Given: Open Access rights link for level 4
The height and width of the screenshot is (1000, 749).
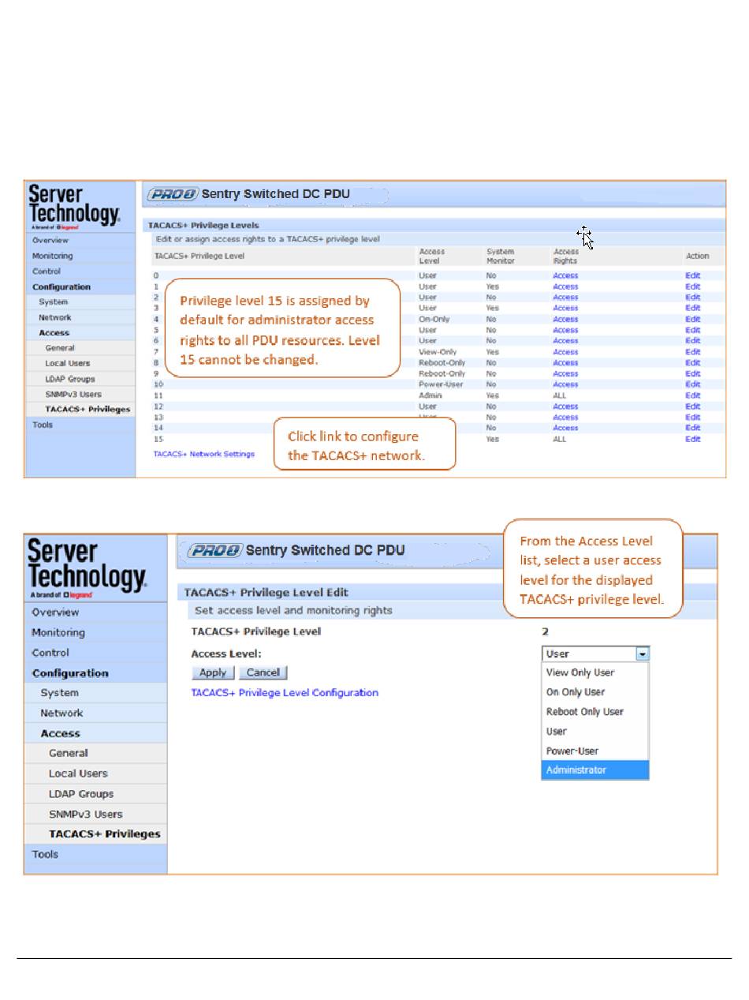Looking at the screenshot, I should point(565,319).
